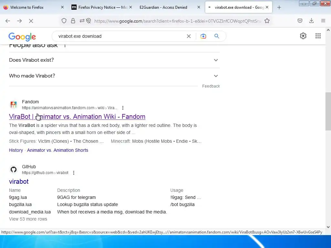The width and height of the screenshot is (331, 248).
Task: Click the scrollbar down arrow
Action: click(x=328, y=227)
